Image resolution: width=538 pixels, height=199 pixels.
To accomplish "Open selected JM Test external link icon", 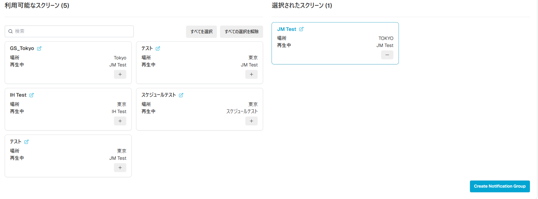I will pos(301,29).
